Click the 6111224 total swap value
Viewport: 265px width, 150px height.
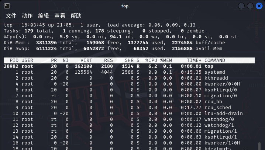[x=47, y=49]
